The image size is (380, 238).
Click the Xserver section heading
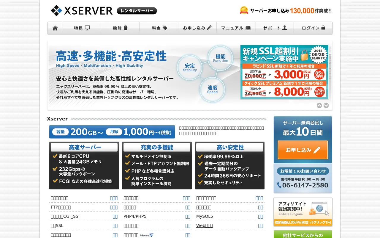[x=57, y=119]
